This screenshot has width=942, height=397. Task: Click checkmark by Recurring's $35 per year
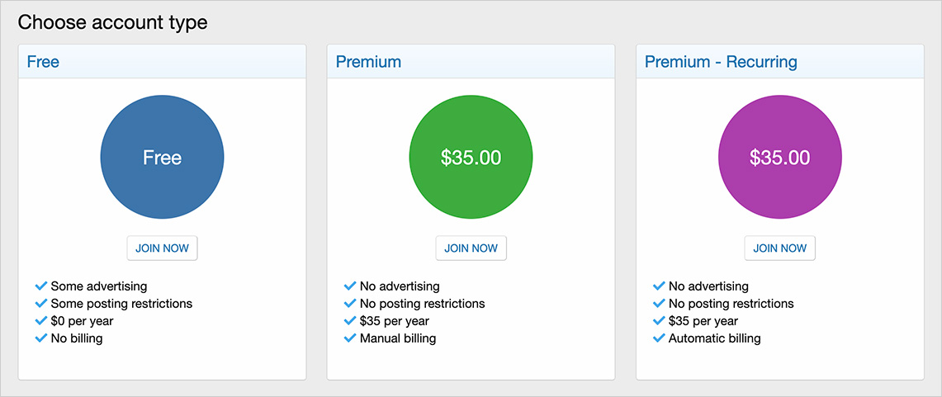click(659, 320)
